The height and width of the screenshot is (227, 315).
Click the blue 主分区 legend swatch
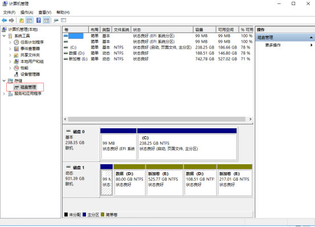tap(84, 214)
